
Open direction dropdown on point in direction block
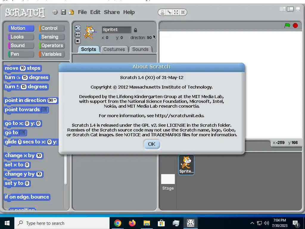[55, 100]
